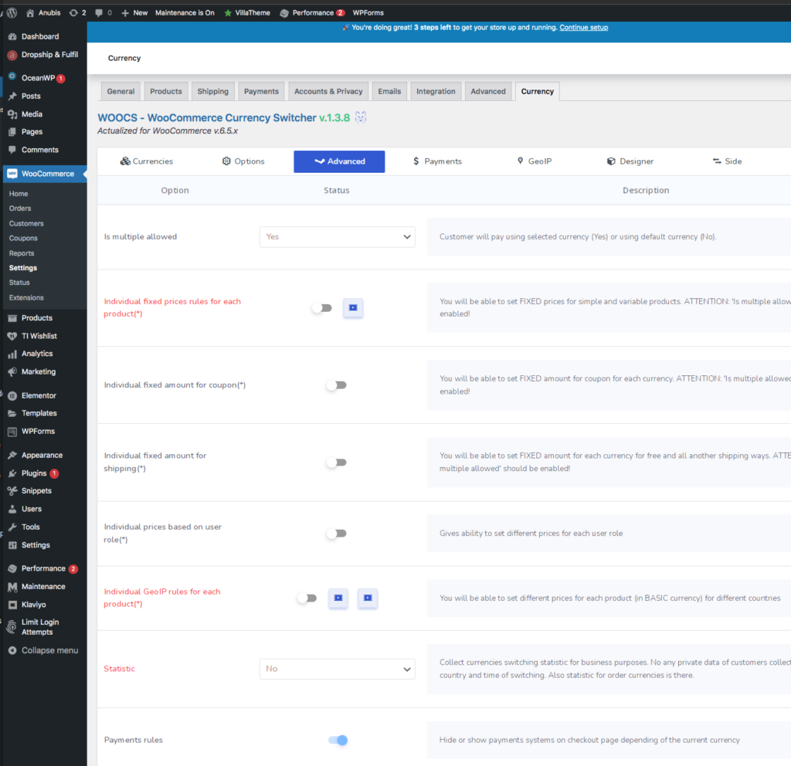The height and width of the screenshot is (766, 791).
Task: Open the Anubis site home icon
Action: [30, 12]
